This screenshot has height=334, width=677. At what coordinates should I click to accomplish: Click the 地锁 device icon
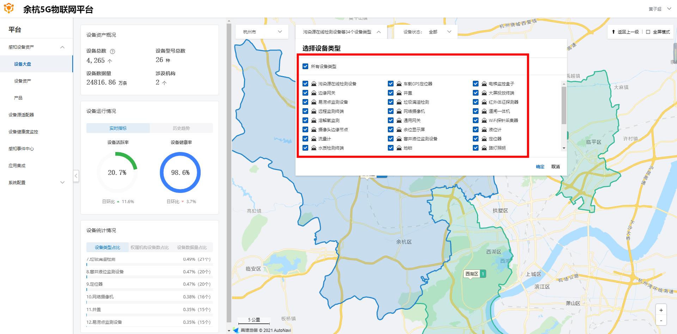tap(399, 148)
